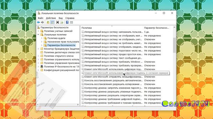Viewport: 213px width, 119px height.
Task: Click the '5 дн.' security setting value
Action: coord(147,32)
